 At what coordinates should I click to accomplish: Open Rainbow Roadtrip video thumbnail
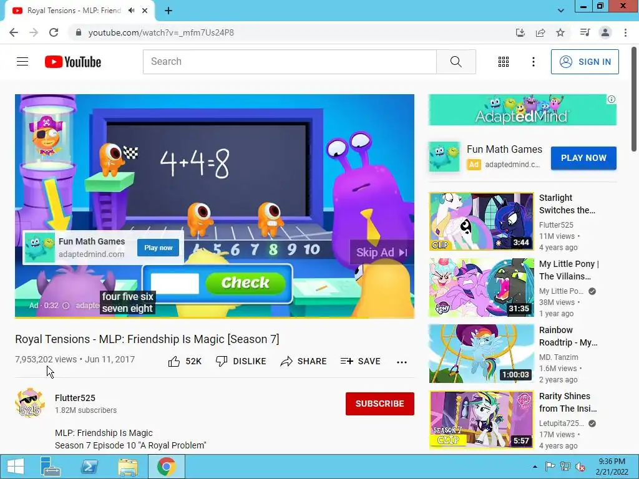tap(481, 354)
